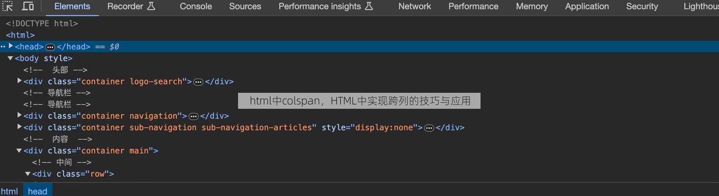The image size is (719, 196).
Task: Expand the head element arrow
Action: pos(11,46)
